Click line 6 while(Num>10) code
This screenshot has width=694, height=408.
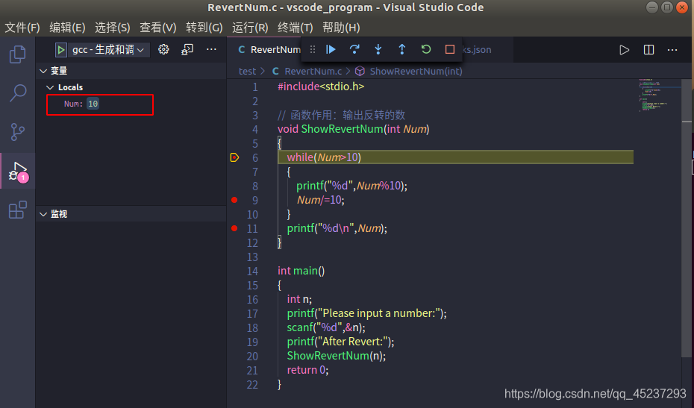[324, 157]
